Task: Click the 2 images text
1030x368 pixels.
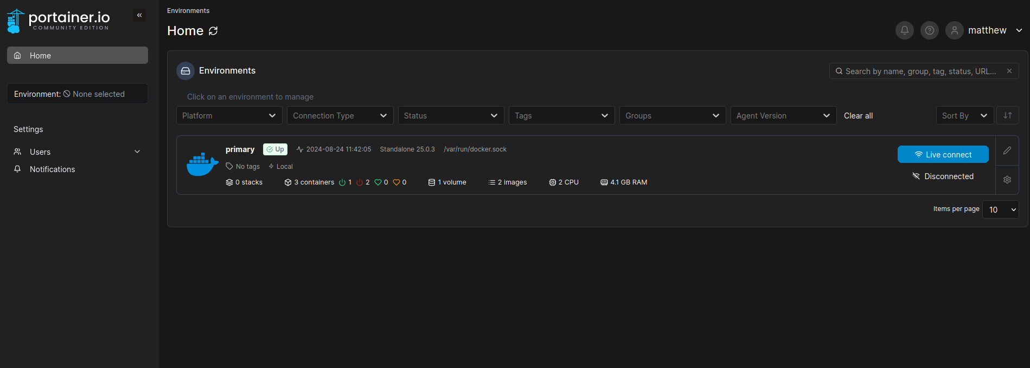Action: coord(513,182)
